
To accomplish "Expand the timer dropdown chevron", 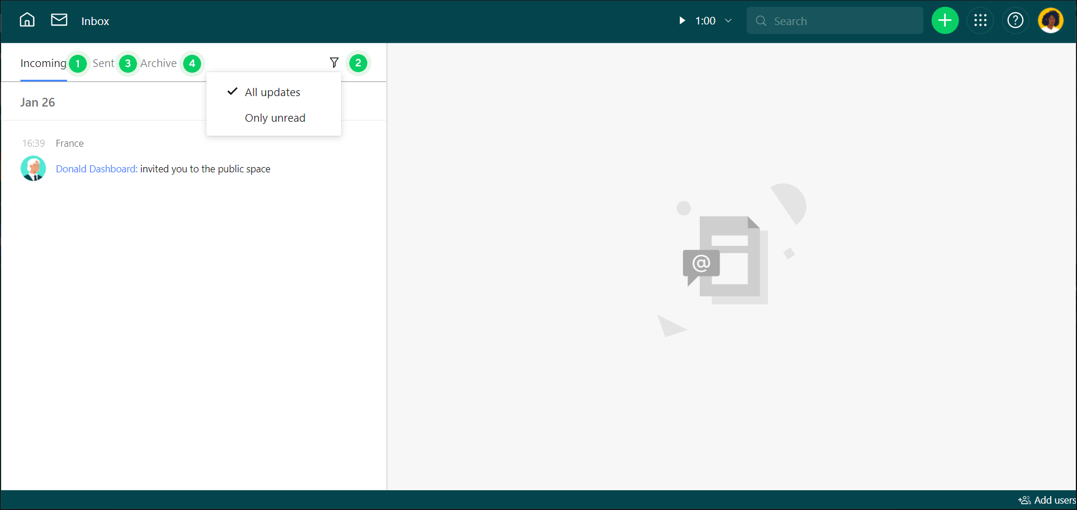I will pyautogui.click(x=728, y=21).
